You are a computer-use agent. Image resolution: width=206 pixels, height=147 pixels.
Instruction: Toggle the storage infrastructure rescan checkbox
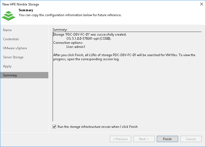pyautogui.click(x=54, y=127)
